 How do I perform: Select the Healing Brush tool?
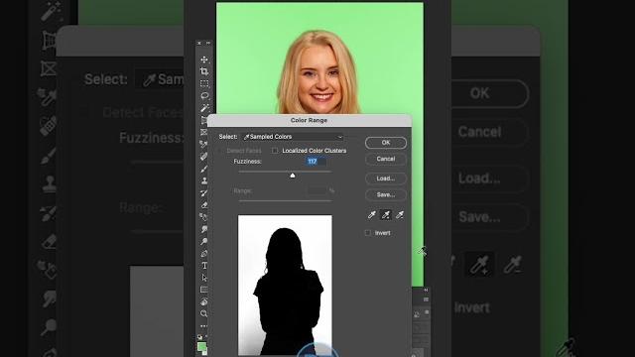point(204,157)
